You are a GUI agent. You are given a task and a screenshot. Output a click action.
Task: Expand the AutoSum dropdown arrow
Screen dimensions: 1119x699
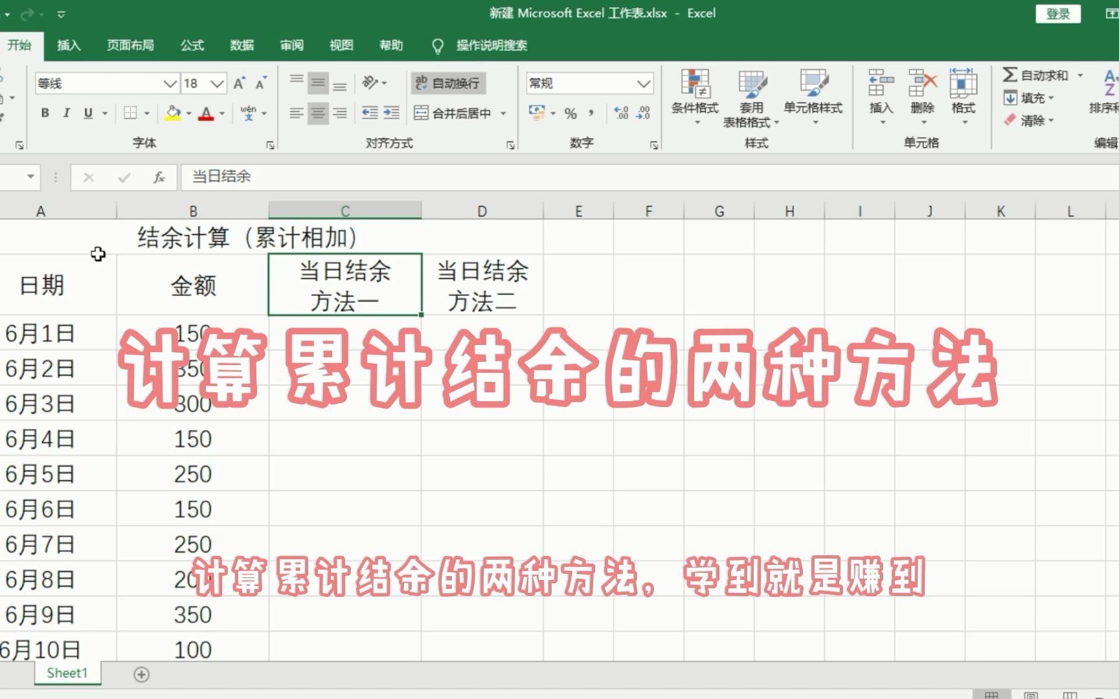coord(1080,76)
